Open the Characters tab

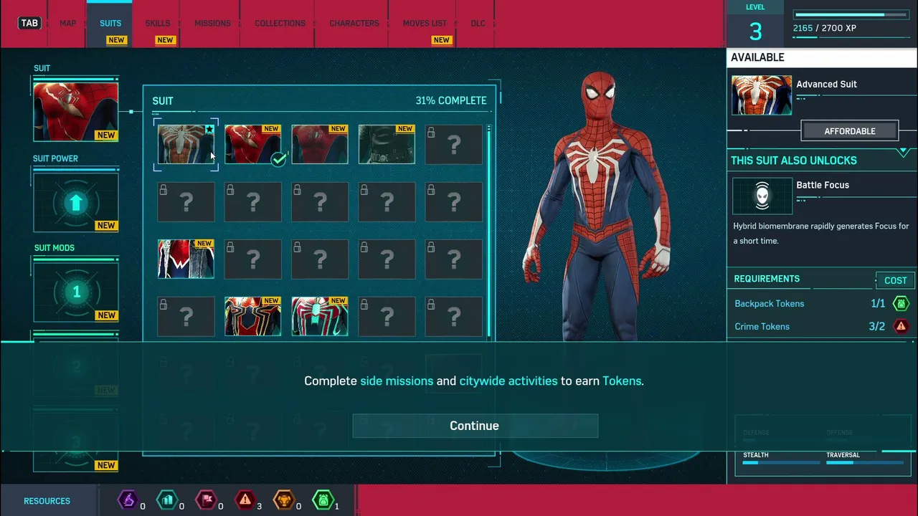click(354, 23)
